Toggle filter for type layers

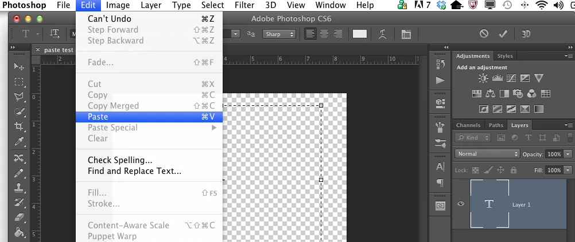click(529, 138)
